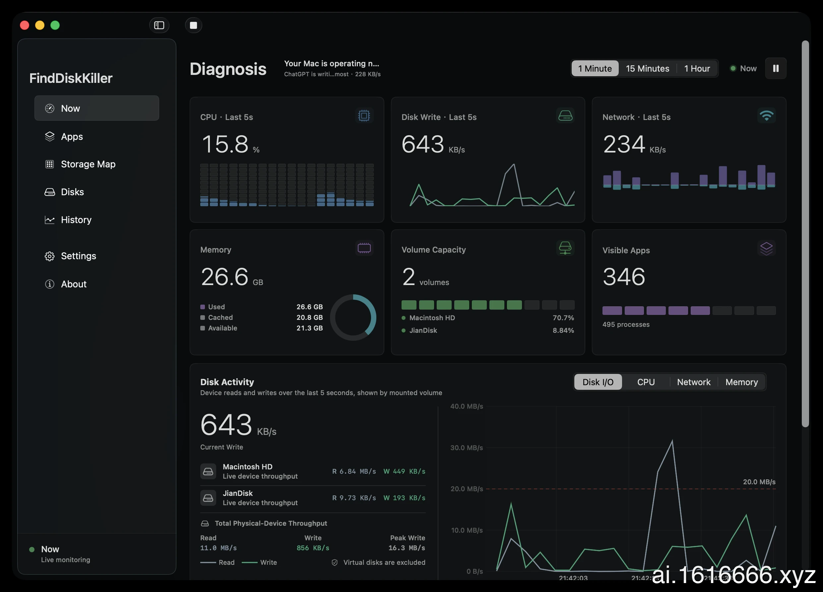Show the Network tab in Disk Activity

click(693, 382)
